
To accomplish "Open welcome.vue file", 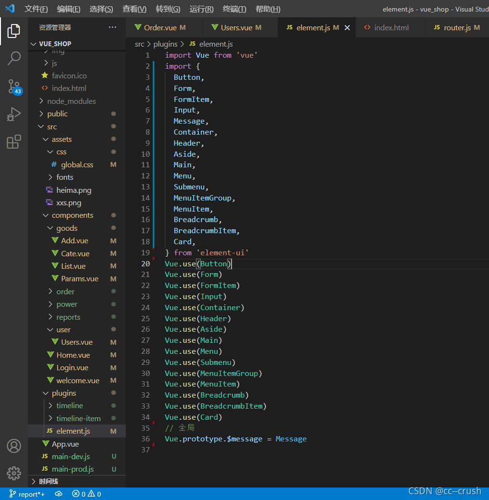I will (78, 380).
